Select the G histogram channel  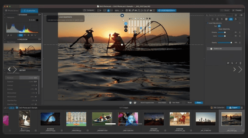28,35
